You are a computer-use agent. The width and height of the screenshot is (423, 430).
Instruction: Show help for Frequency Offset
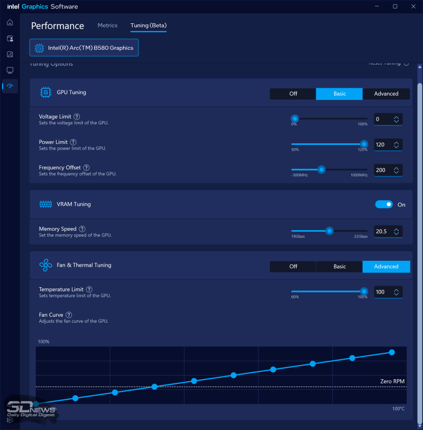pos(86,168)
